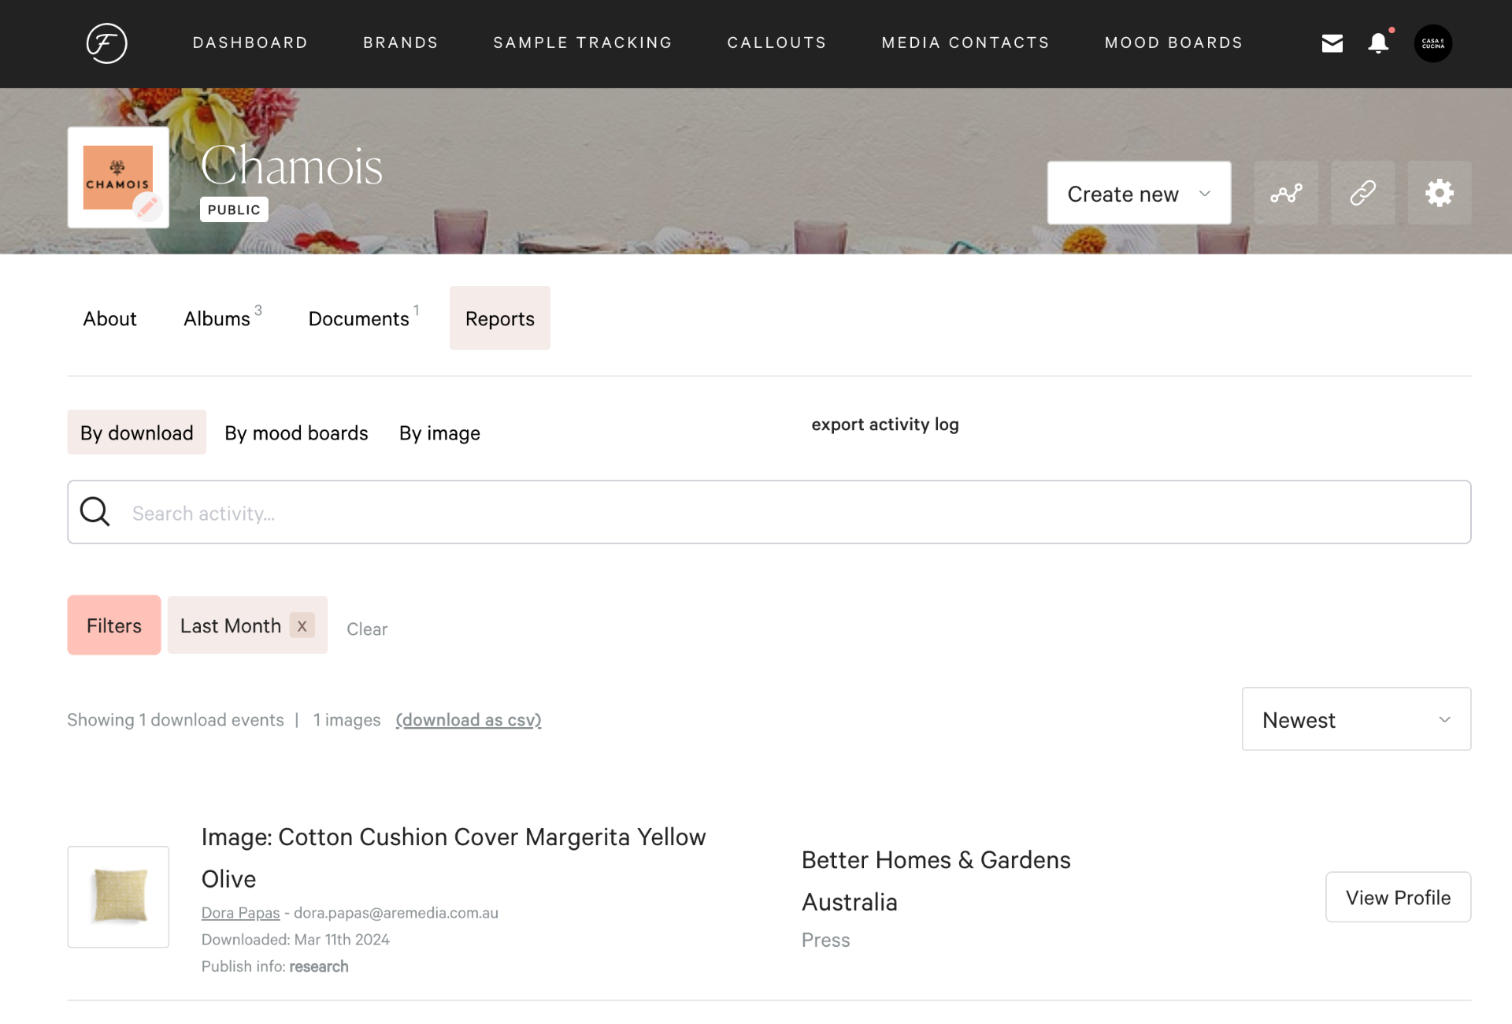This screenshot has height=1024, width=1512.
Task: Open the Newest sort dropdown
Action: click(1355, 719)
